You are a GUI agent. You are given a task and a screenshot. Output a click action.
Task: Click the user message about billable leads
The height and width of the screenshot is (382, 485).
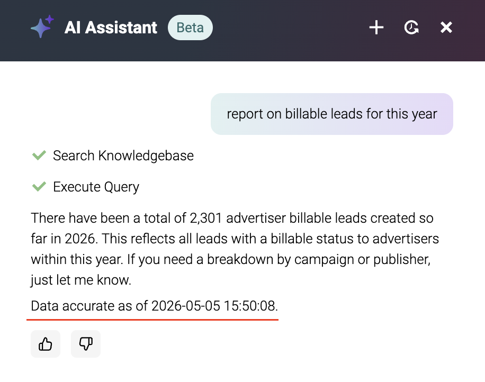pyautogui.click(x=332, y=114)
